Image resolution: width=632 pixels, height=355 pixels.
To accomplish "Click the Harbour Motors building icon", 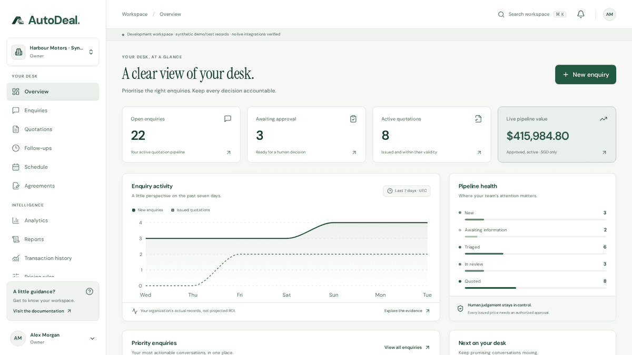I will coord(18,52).
